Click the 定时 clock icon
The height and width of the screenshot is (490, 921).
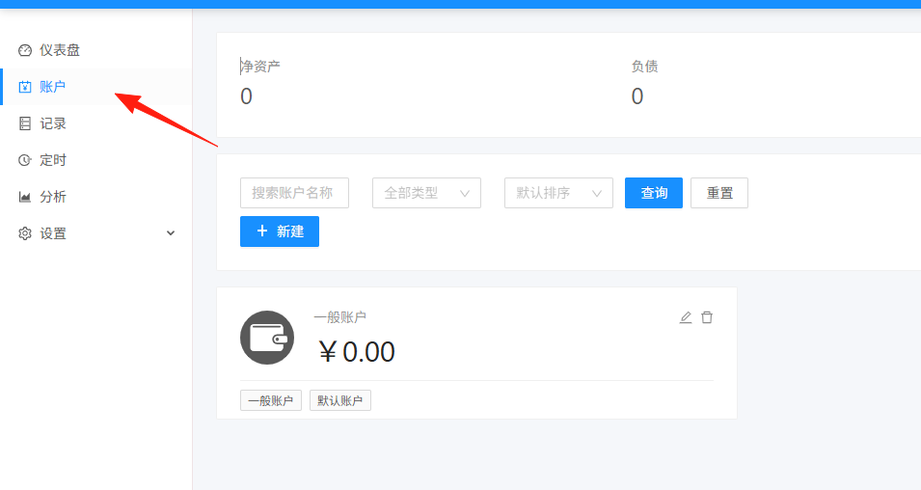pos(25,160)
